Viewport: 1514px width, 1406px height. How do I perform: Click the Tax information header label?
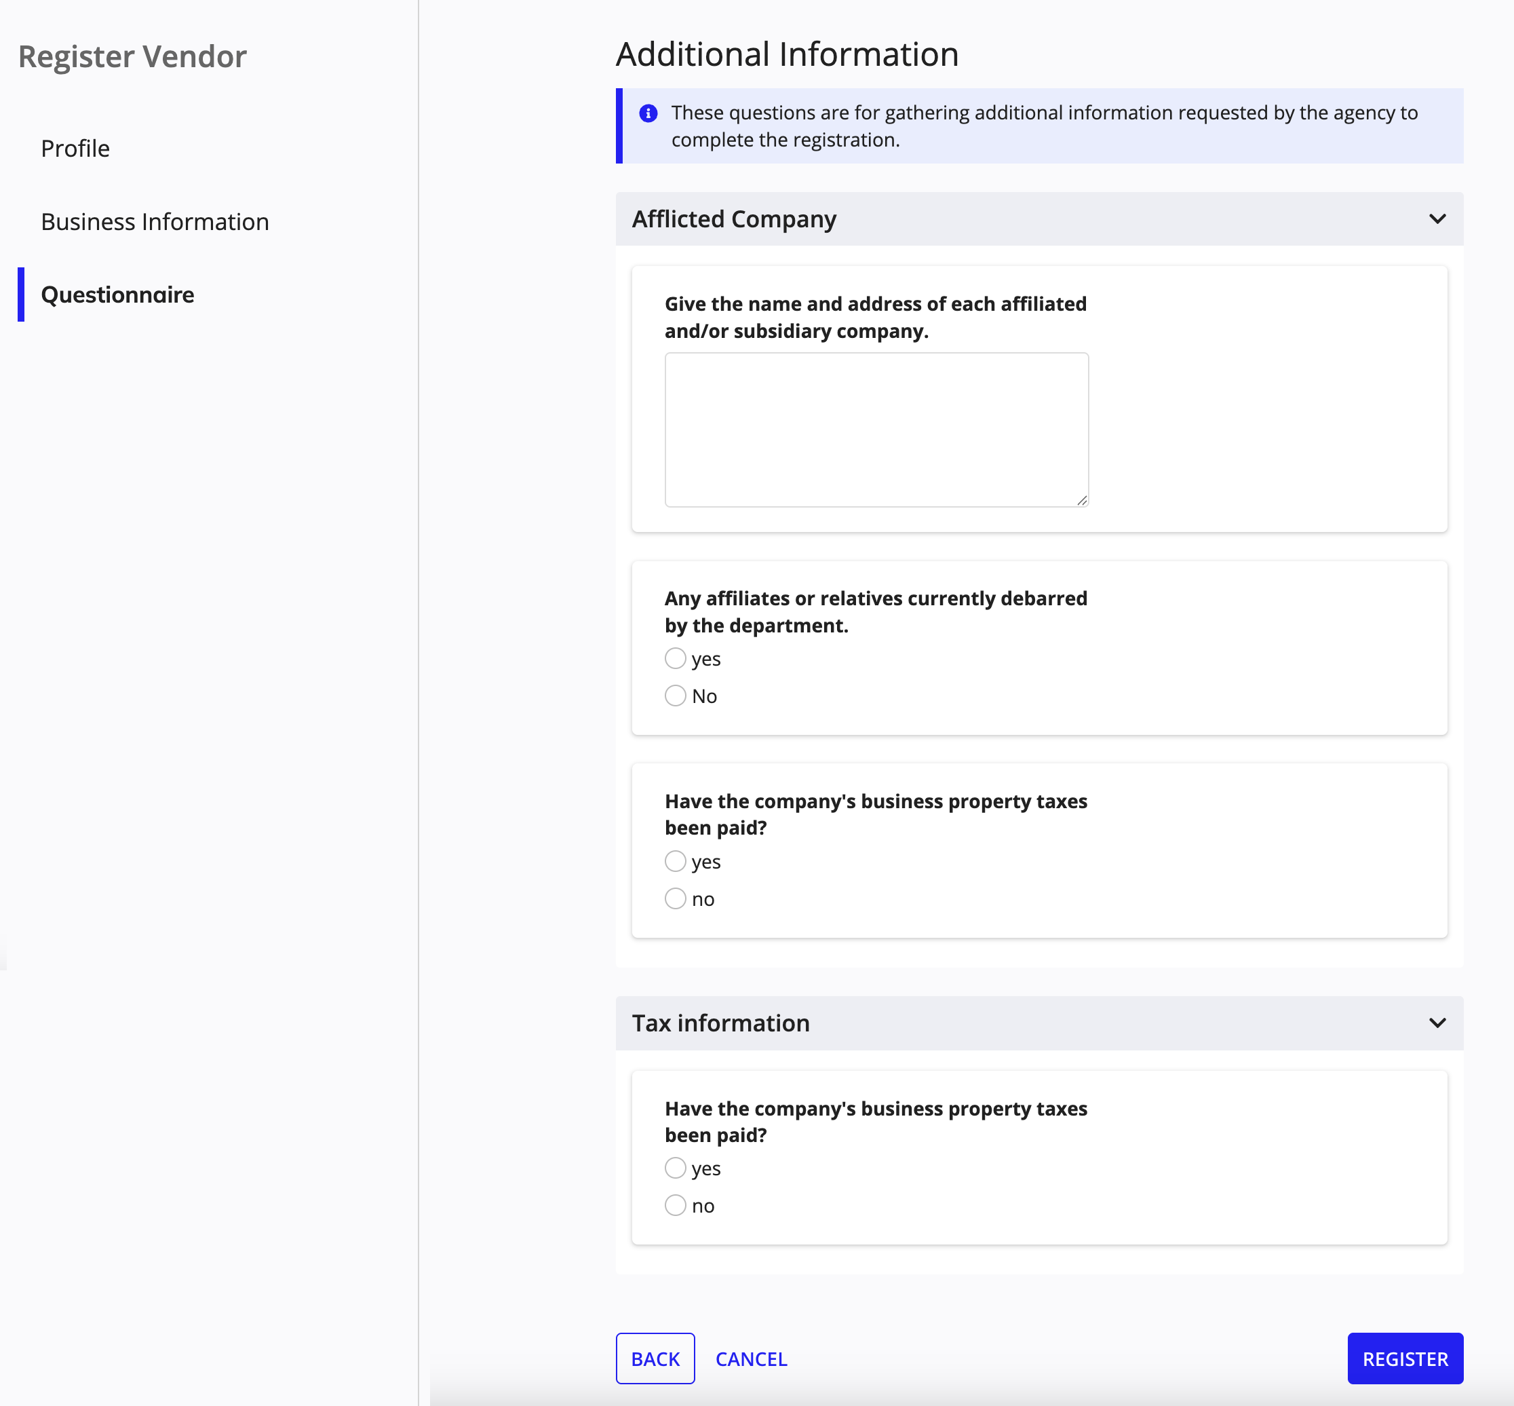721,1023
